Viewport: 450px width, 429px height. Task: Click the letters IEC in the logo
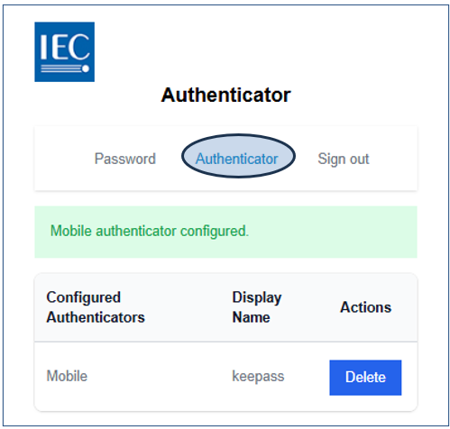tap(65, 47)
